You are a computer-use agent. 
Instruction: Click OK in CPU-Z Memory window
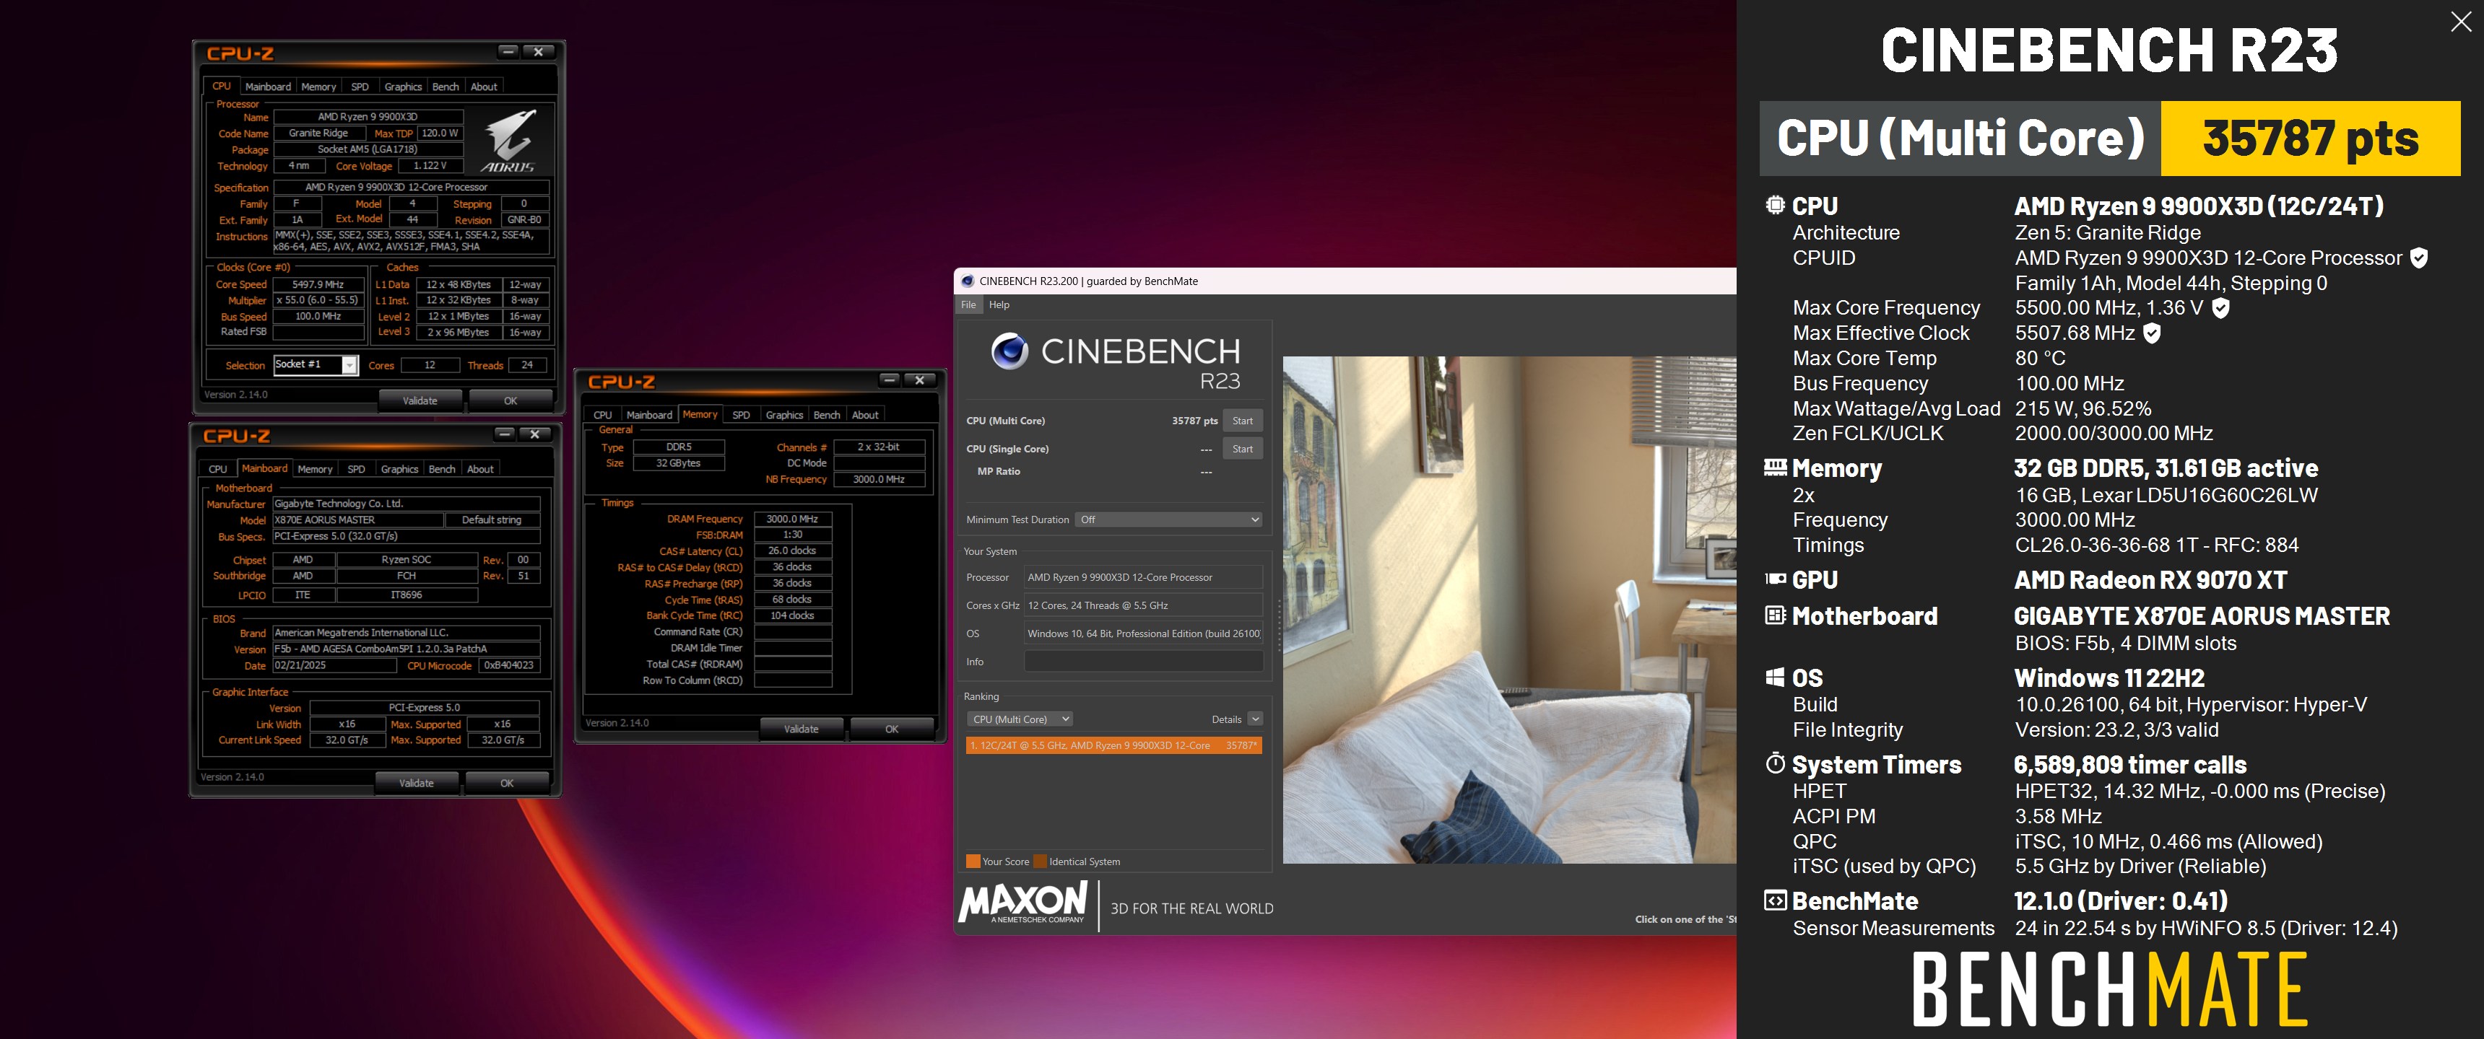pos(892,729)
